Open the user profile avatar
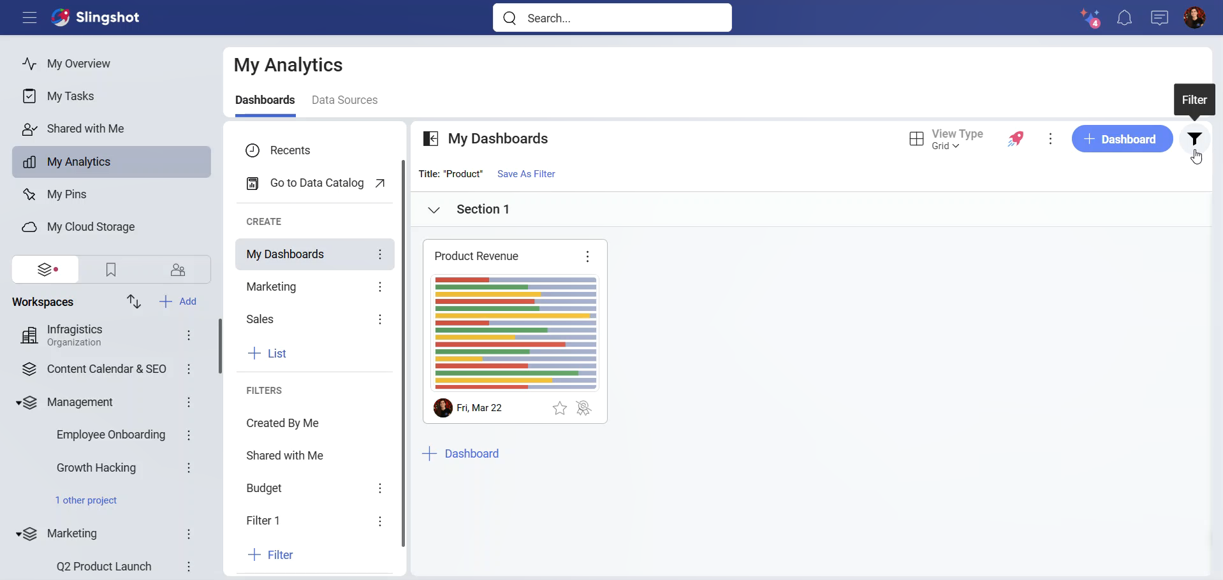The height and width of the screenshot is (580, 1223). click(x=1194, y=17)
